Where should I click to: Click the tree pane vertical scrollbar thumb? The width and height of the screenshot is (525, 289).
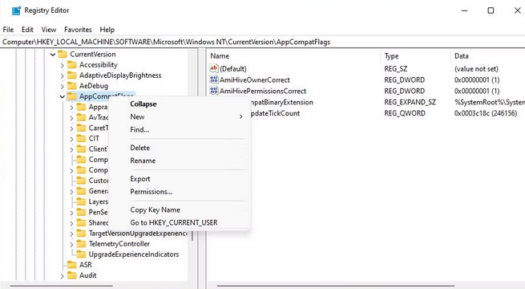click(x=192, y=235)
